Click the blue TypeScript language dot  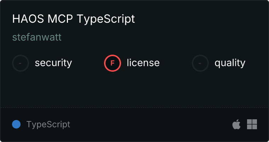[16, 124]
